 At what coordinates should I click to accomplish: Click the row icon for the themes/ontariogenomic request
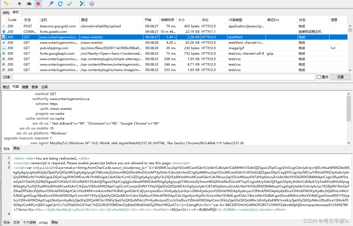[x=4, y=64]
